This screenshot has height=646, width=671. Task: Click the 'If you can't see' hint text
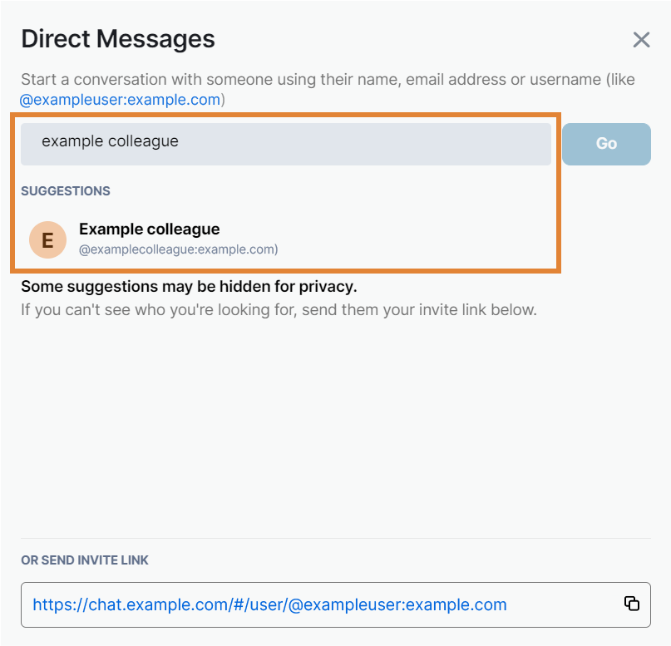279,310
